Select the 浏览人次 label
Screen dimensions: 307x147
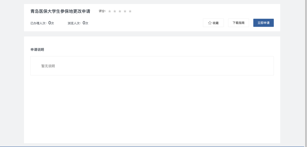click(74, 23)
